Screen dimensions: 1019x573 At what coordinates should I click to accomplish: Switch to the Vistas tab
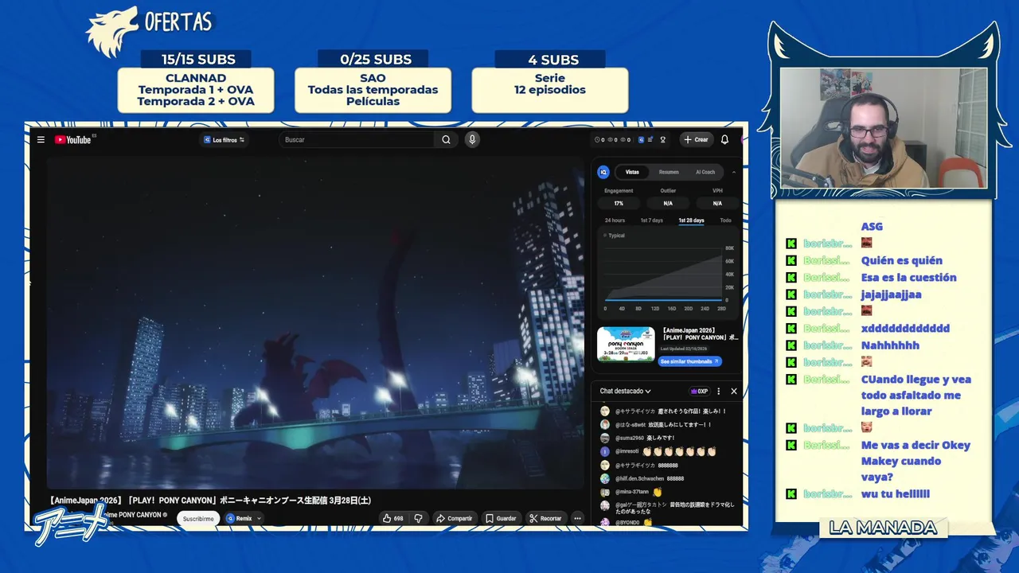click(632, 172)
